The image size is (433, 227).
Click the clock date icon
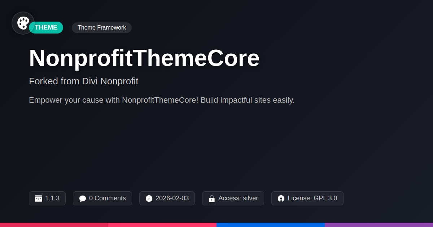click(x=149, y=199)
